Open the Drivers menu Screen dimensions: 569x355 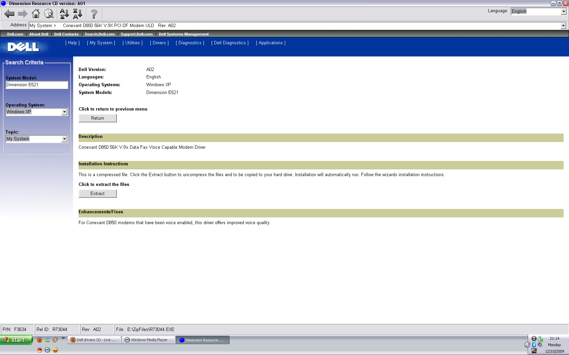pyautogui.click(x=159, y=43)
